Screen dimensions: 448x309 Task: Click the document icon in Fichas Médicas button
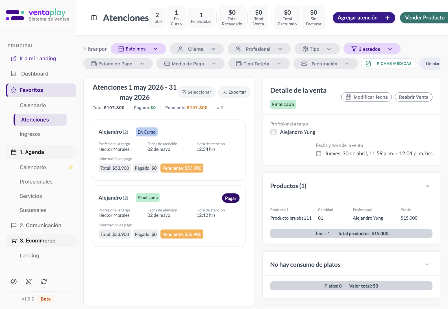click(x=368, y=64)
